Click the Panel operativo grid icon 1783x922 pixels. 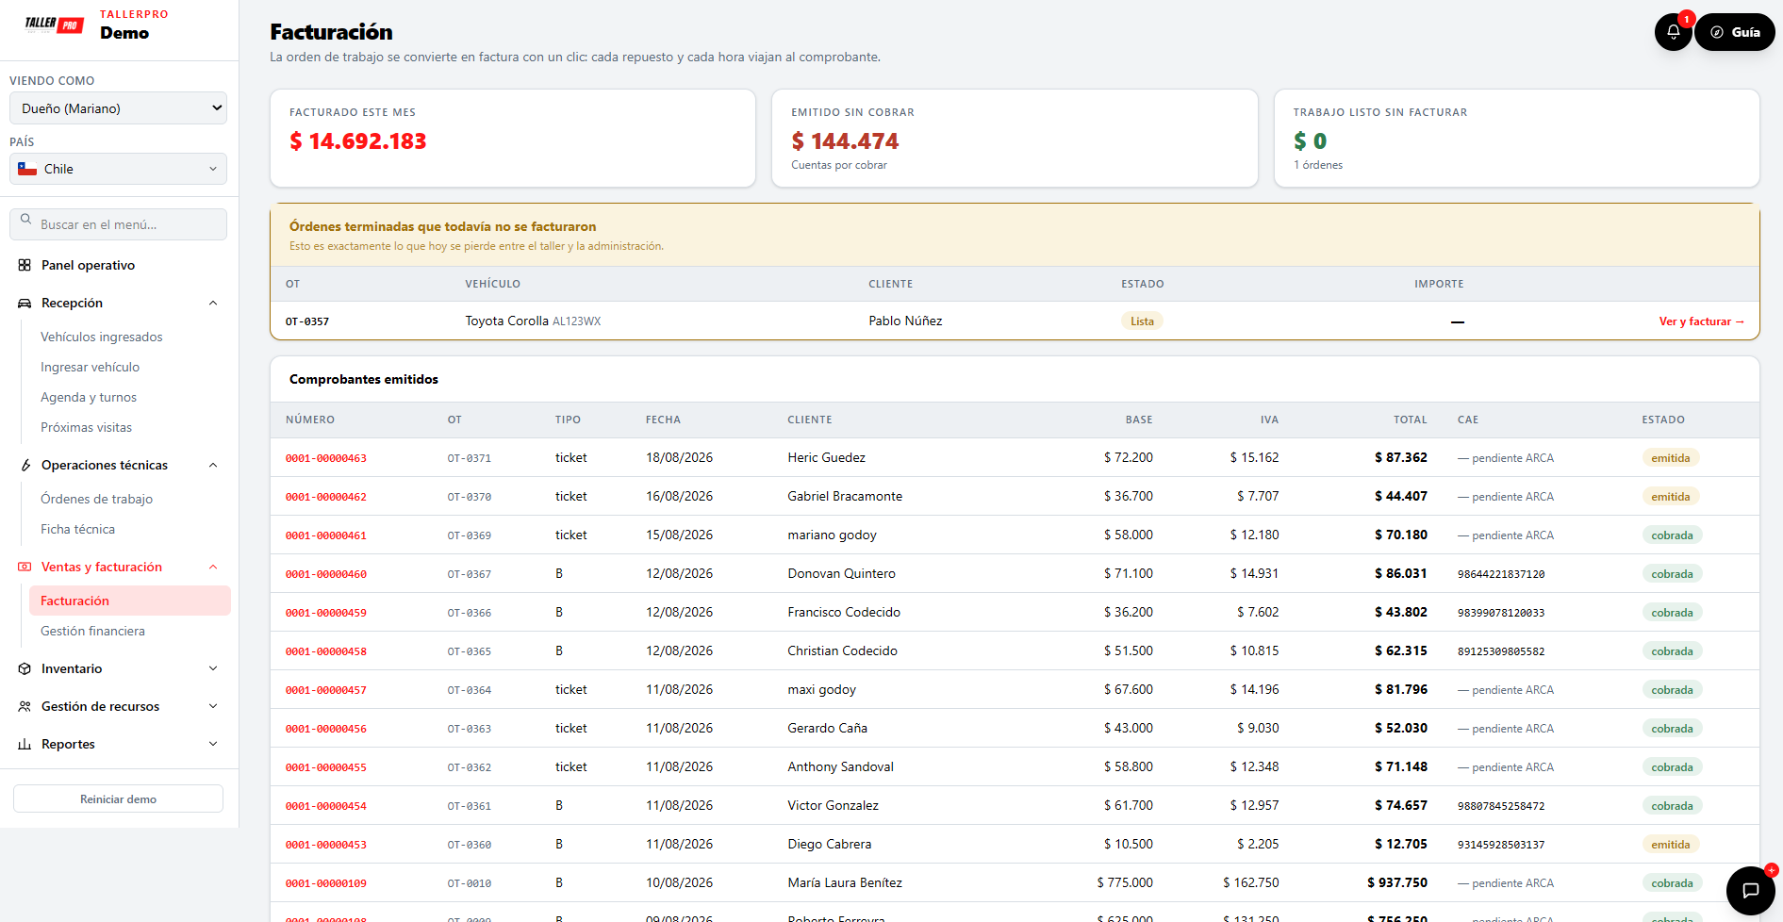tap(25, 265)
